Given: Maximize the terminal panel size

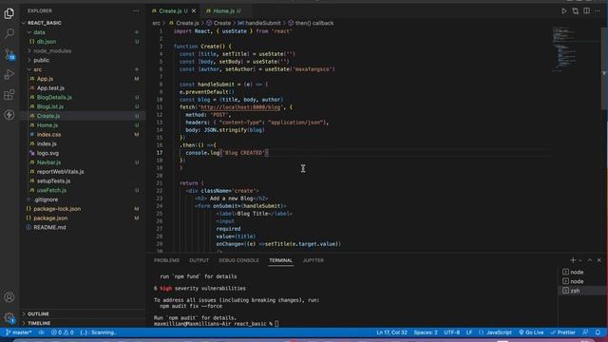Looking at the screenshot, I should point(589,260).
